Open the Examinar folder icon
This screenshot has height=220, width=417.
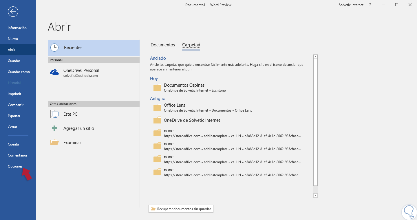coord(54,142)
